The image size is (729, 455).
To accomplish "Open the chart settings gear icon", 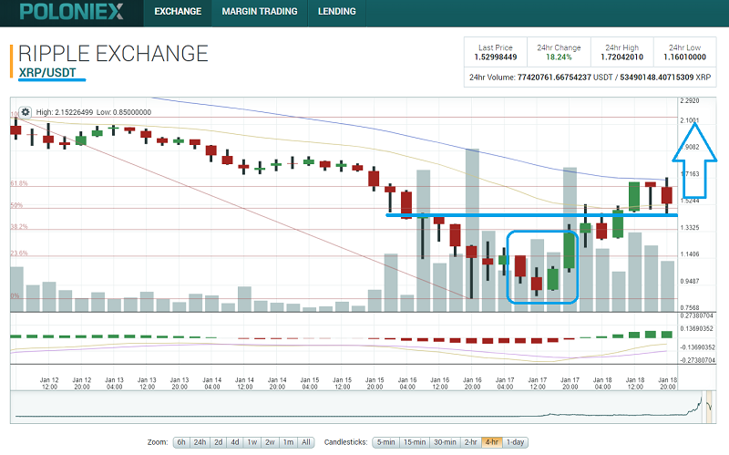I will tap(26, 112).
